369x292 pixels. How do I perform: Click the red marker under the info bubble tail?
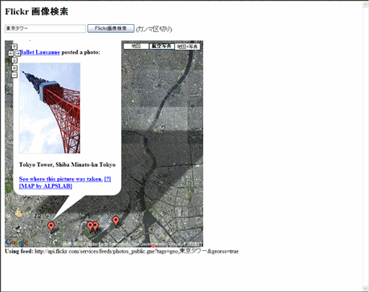(51, 227)
